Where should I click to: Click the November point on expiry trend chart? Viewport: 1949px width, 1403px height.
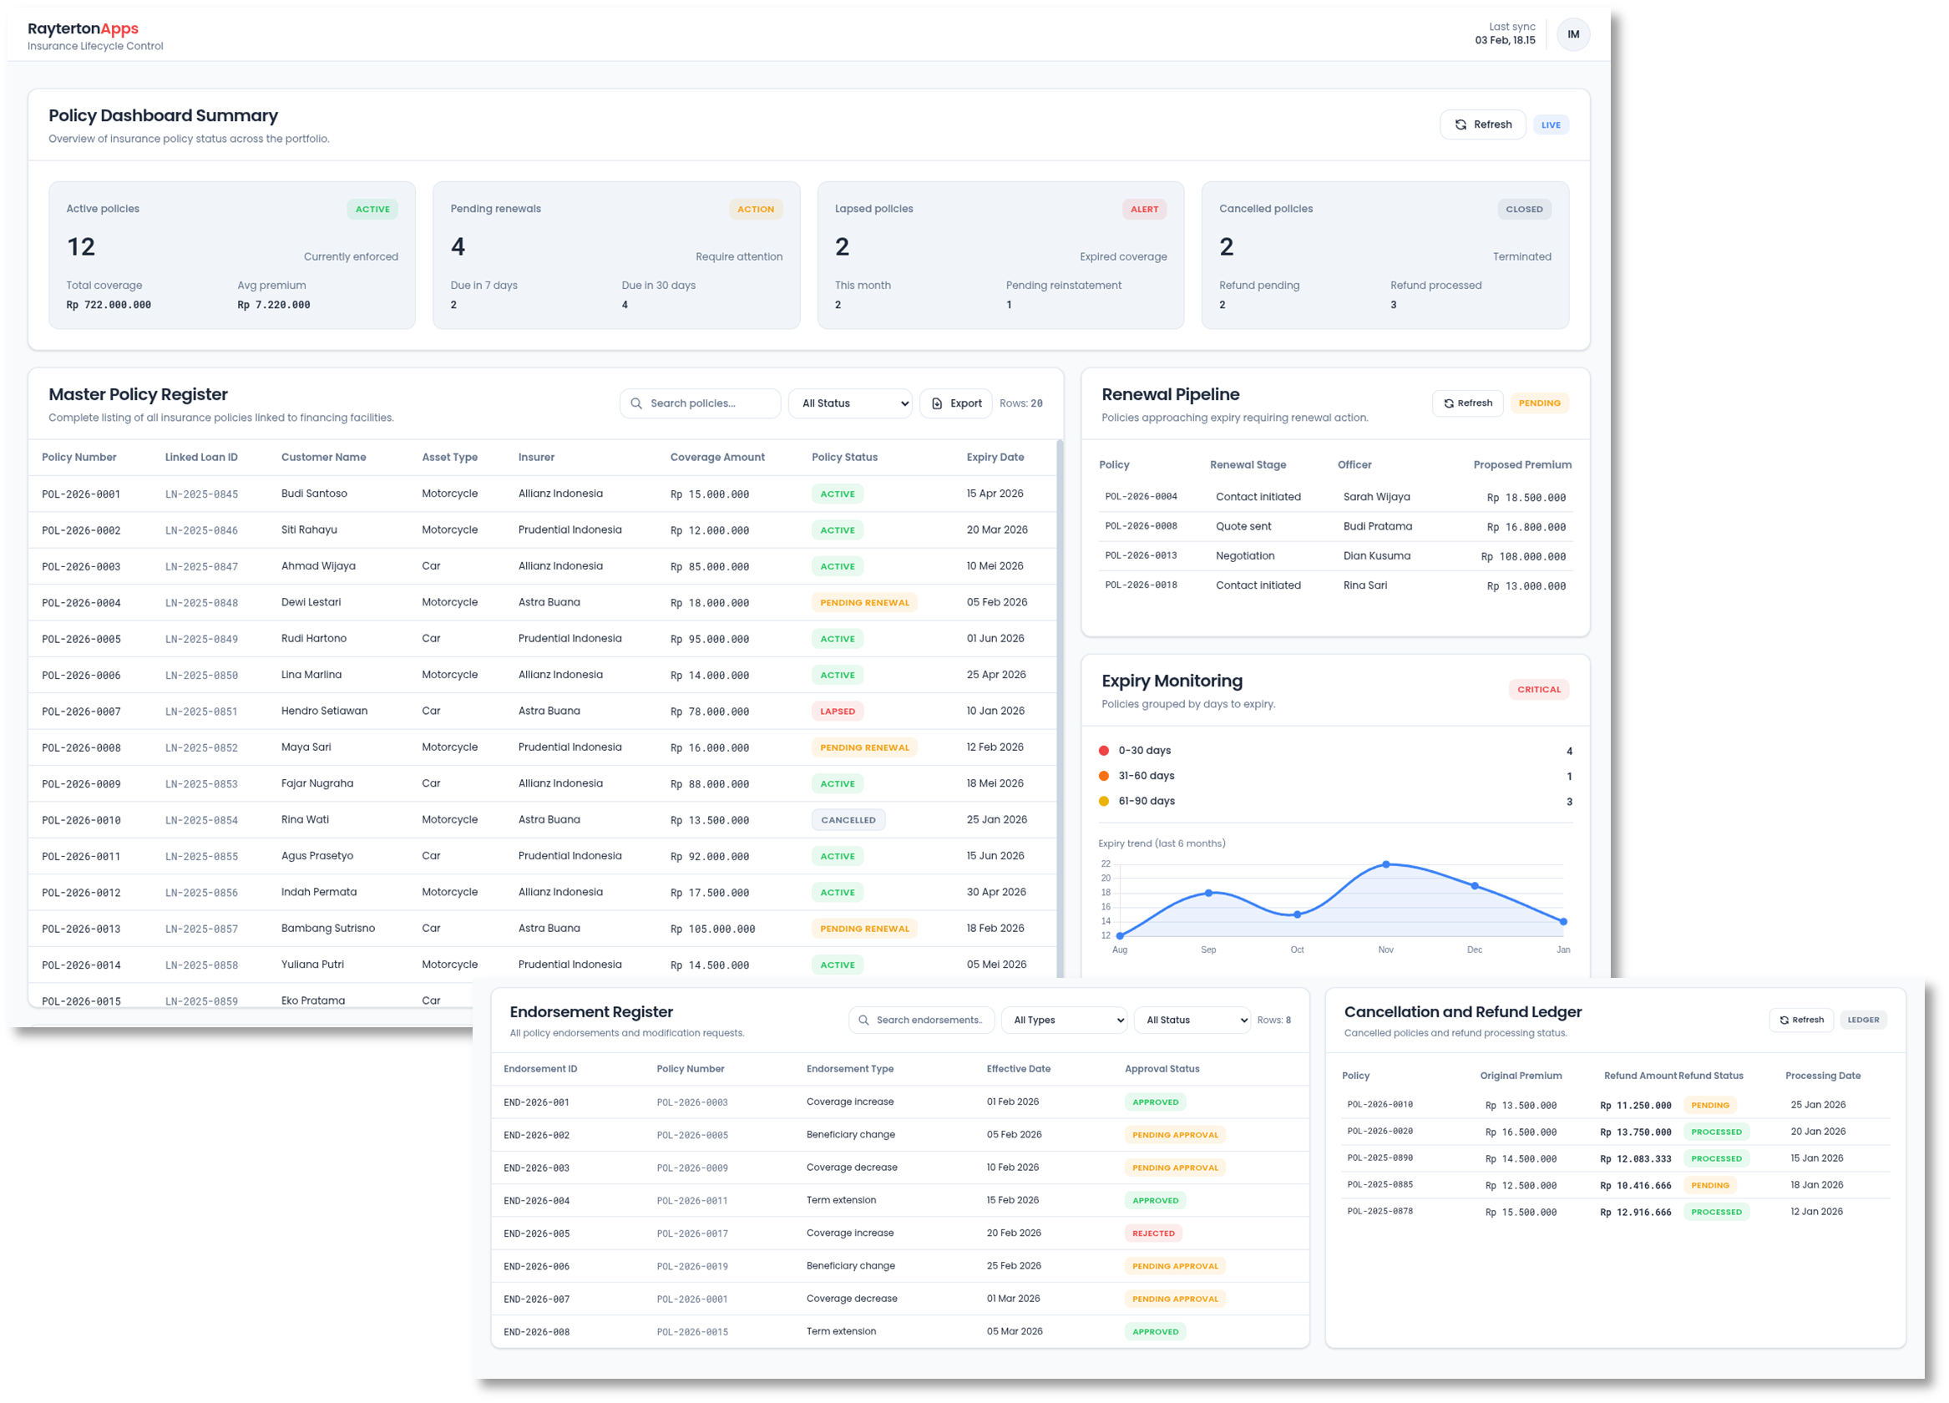coord(1386,865)
